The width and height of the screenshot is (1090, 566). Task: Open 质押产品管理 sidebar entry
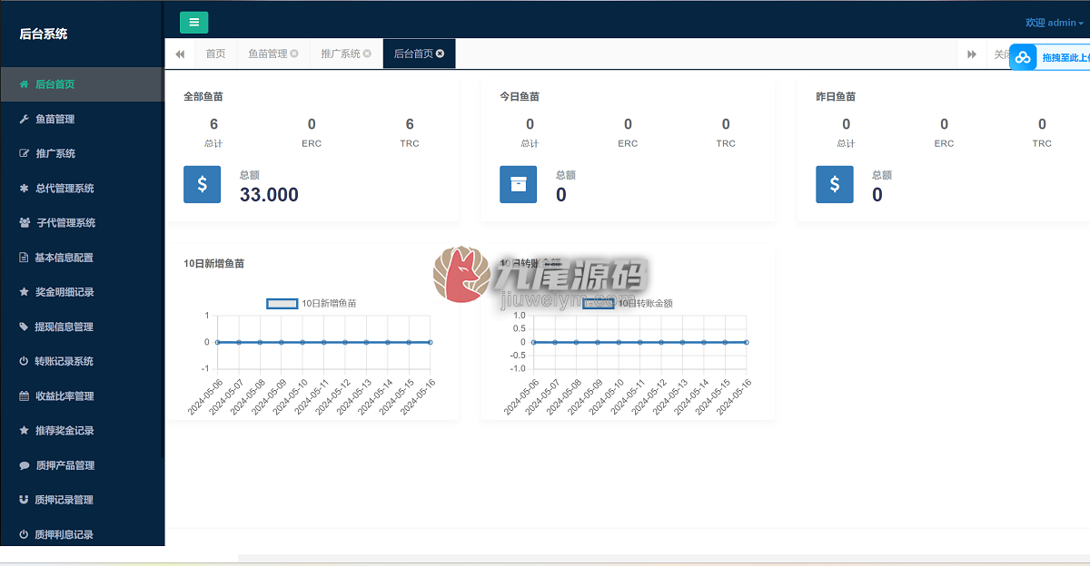[x=82, y=465]
